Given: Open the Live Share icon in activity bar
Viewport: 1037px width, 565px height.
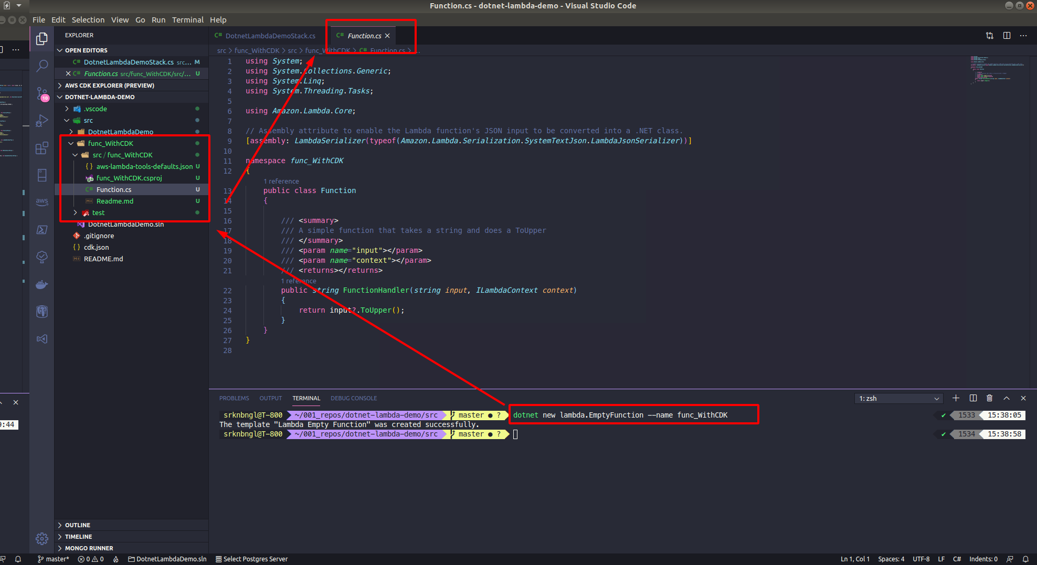Looking at the screenshot, I should coord(42,339).
